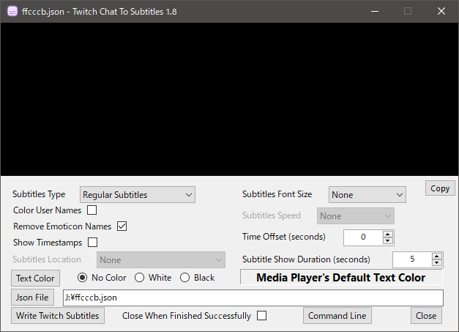Image resolution: width=459 pixels, height=332 pixels.
Task: Open the Command Line button
Action: [337, 316]
